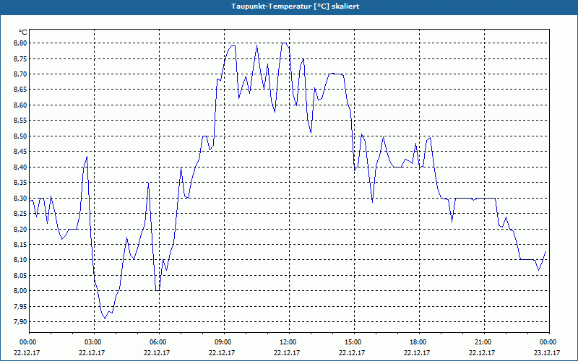The image size is (578, 361).
Task: Select the y-axis value '8,75'
Action: pyautogui.click(x=20, y=58)
